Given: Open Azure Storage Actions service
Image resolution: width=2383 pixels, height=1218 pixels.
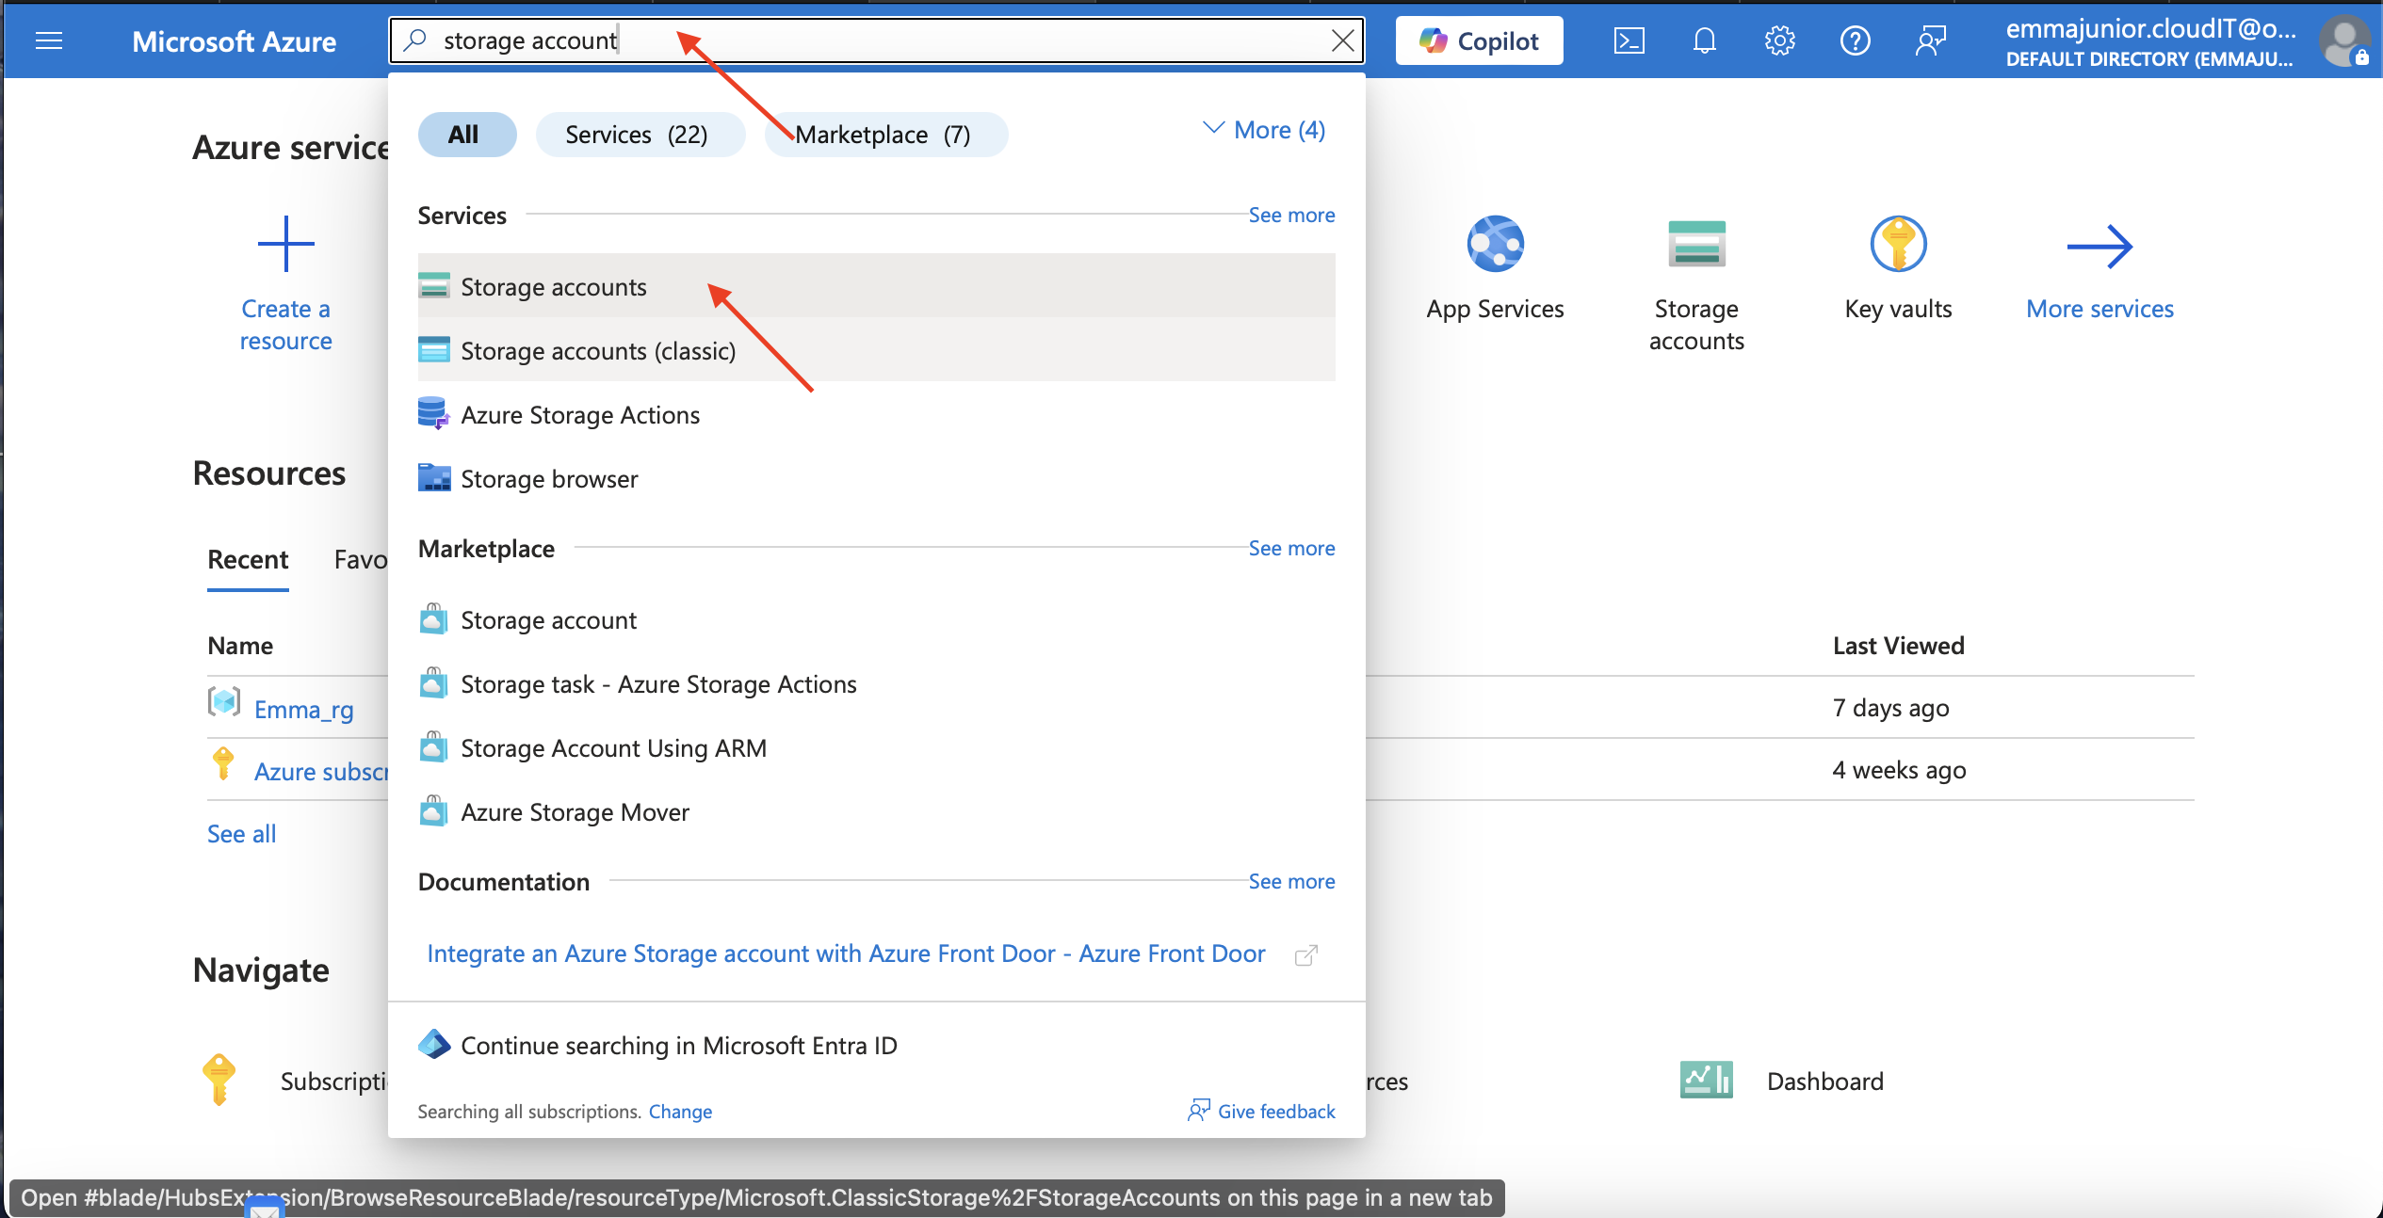Looking at the screenshot, I should coord(876,414).
